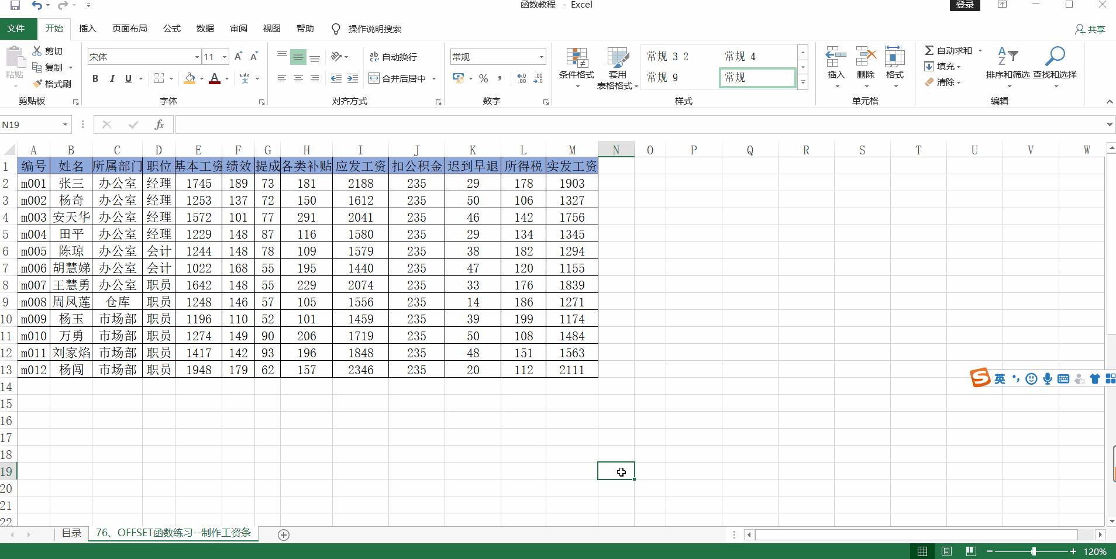Increase decimal places
Screen dimensions: 1116x559
pyautogui.click(x=522, y=78)
